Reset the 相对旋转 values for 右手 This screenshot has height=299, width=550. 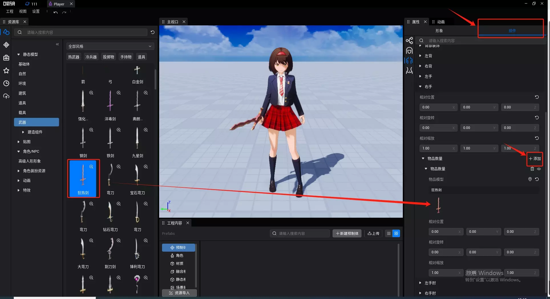click(x=537, y=118)
